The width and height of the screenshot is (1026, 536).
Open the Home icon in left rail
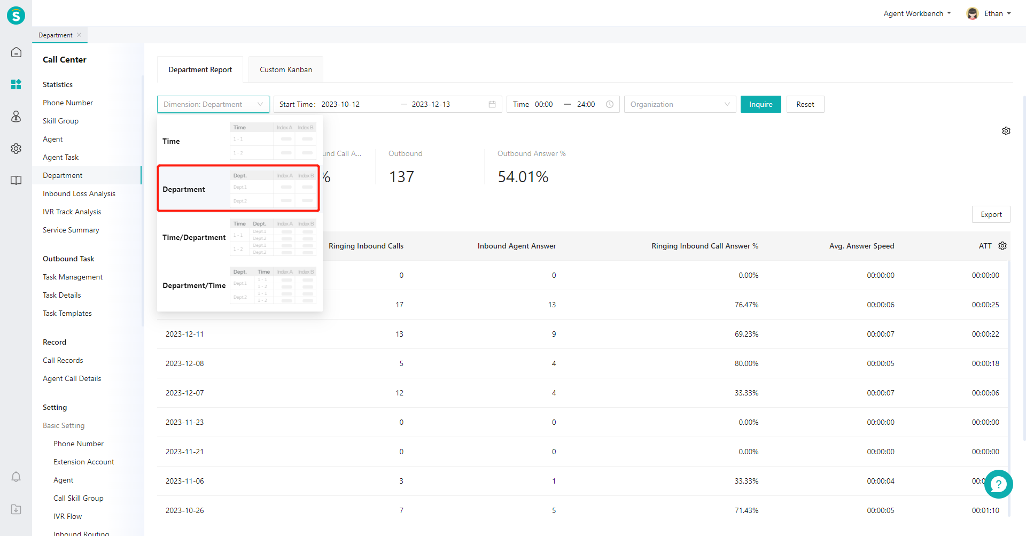click(16, 52)
